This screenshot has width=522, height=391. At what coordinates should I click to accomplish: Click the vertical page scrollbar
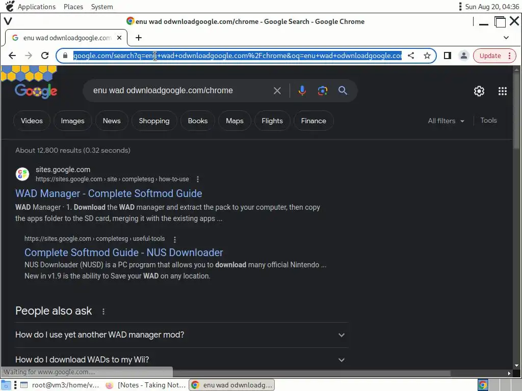[517, 110]
